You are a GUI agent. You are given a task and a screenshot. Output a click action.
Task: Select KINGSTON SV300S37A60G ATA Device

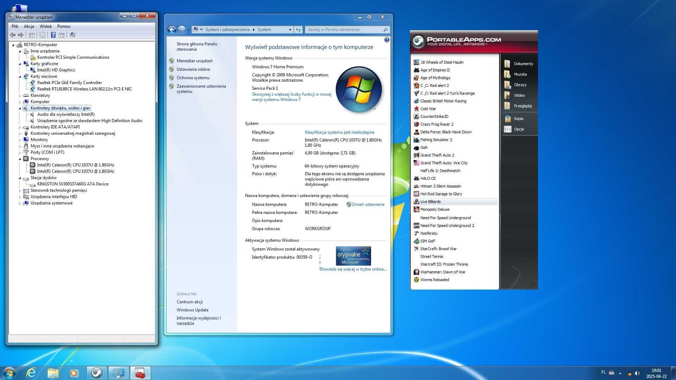(x=73, y=184)
